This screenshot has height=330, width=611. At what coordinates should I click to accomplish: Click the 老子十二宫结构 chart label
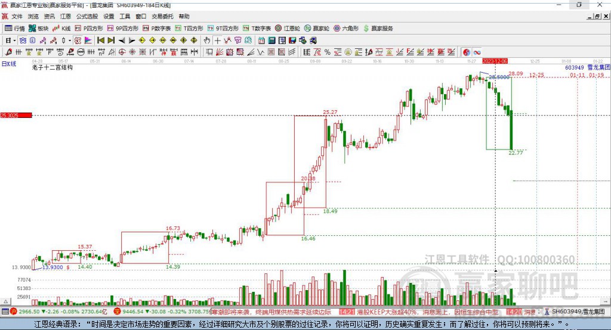click(53, 67)
